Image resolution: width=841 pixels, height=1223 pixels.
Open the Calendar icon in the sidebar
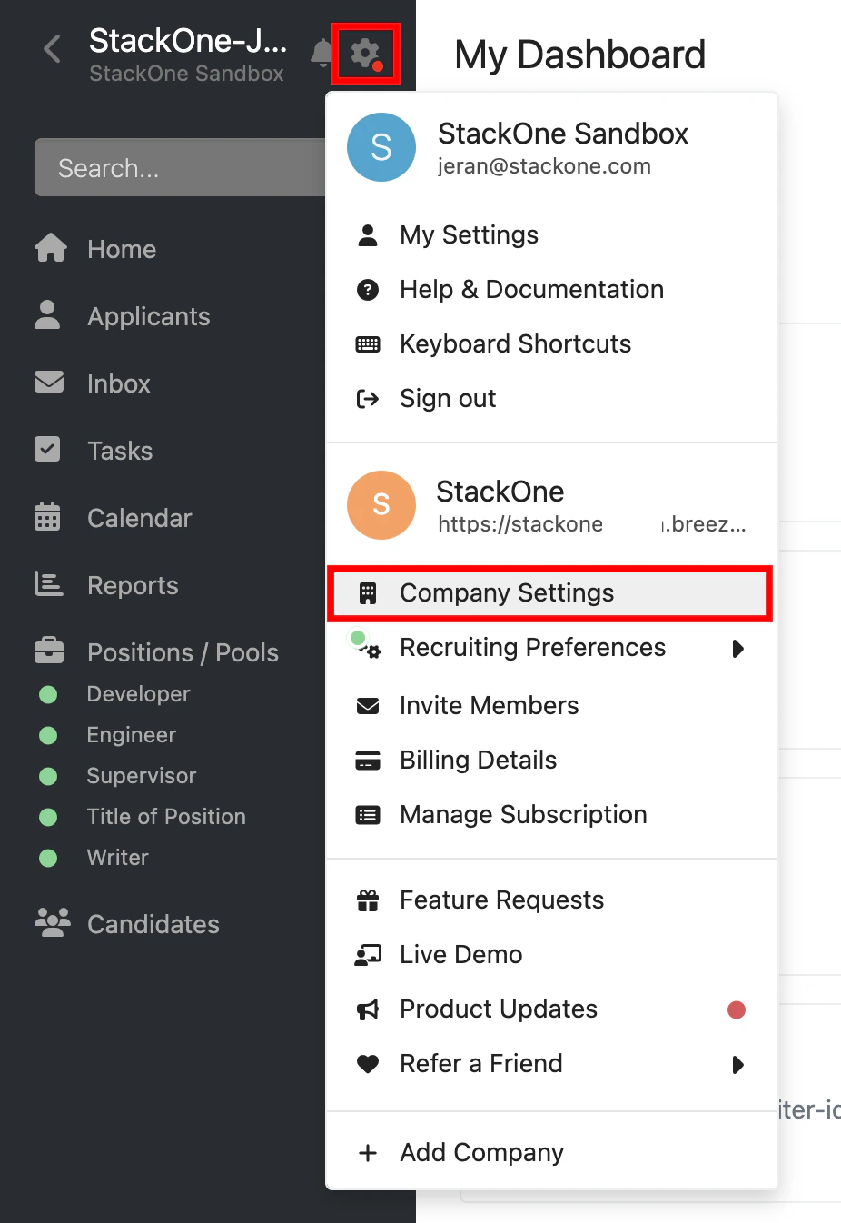47,517
